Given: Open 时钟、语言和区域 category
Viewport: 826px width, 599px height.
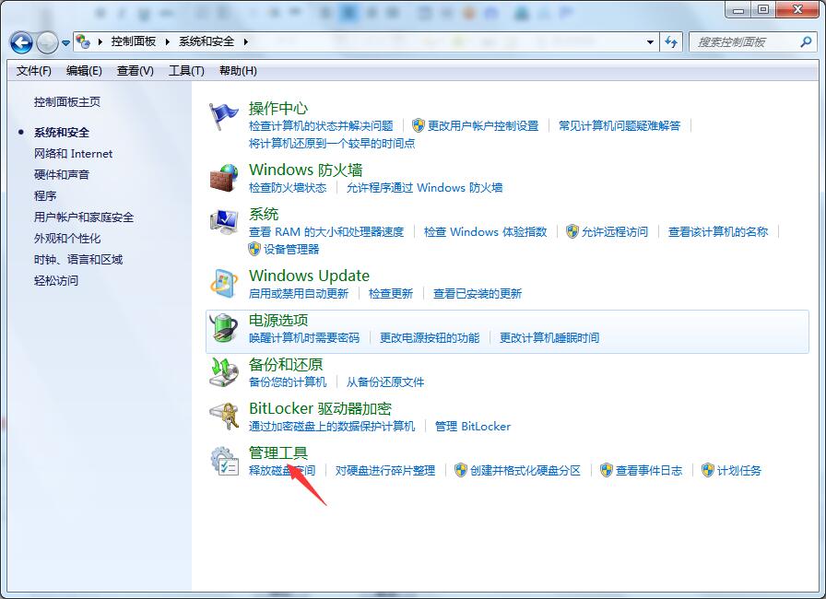Looking at the screenshot, I should click(78, 260).
